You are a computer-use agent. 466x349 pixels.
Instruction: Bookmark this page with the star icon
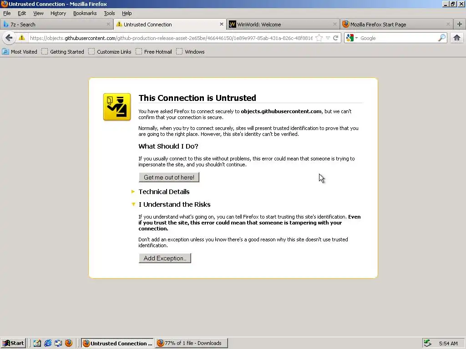[x=319, y=38]
